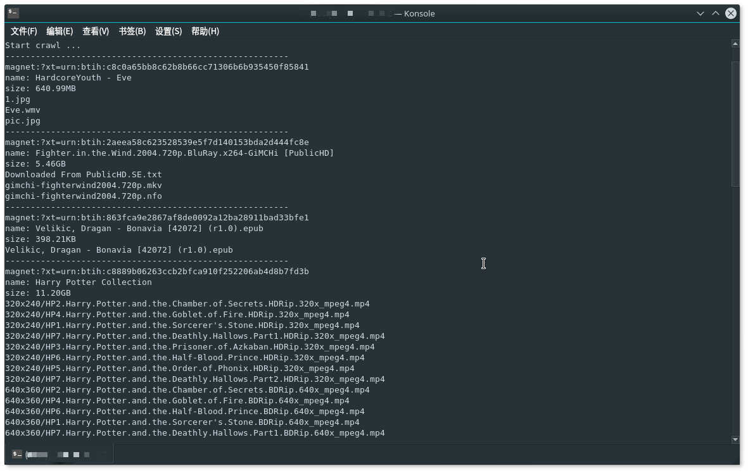Click the 'pic.jpg' file line
Viewport: 748px width, 473px height.
pyautogui.click(x=23, y=121)
